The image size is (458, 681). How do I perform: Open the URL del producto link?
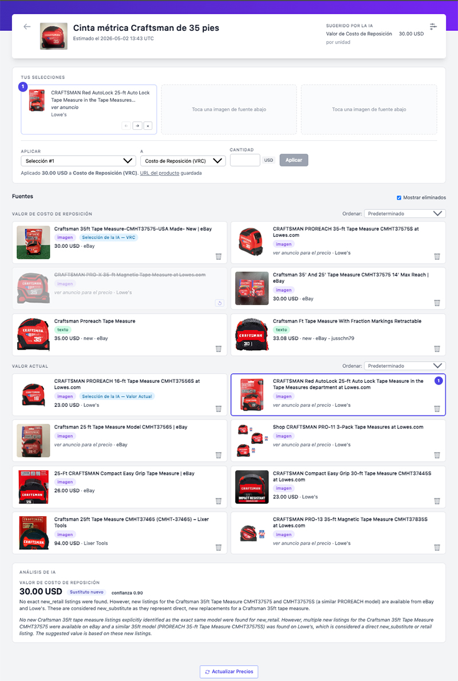point(160,173)
